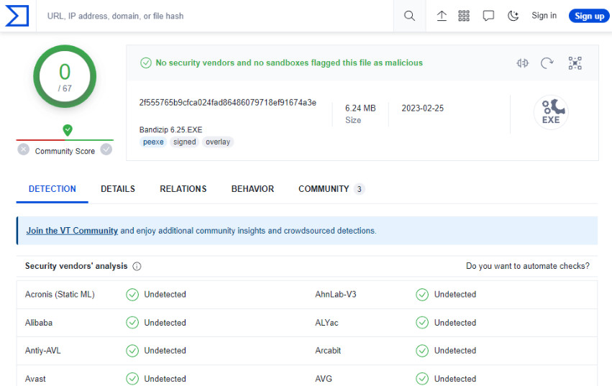Click the 6.24 MB size value
The width and height of the screenshot is (612, 386).
360,108
